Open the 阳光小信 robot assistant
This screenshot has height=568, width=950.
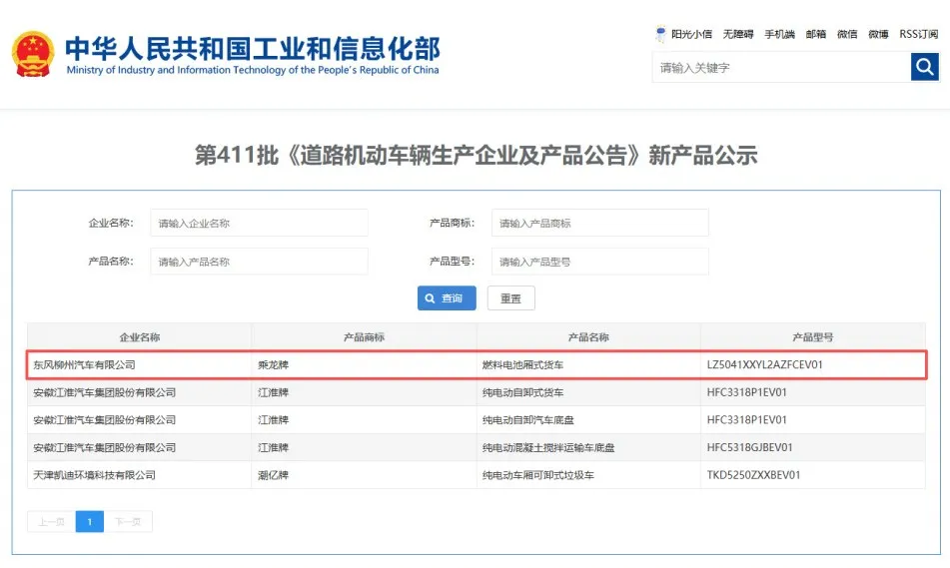pos(684,34)
